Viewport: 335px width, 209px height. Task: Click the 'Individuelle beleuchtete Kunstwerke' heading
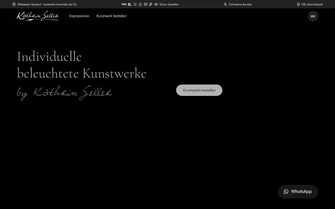(82, 65)
